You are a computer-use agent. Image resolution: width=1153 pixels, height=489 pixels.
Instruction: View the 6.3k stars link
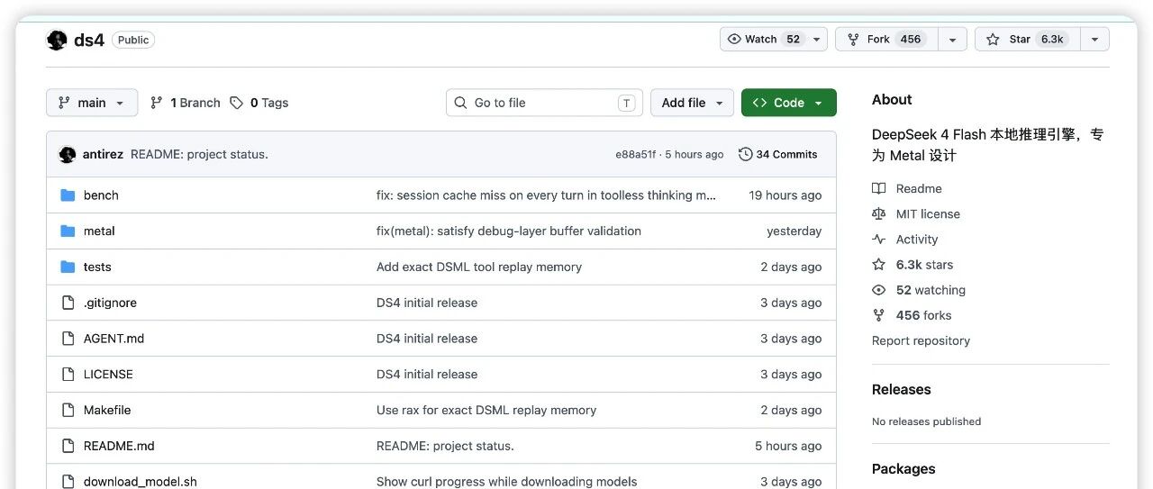pos(924,265)
